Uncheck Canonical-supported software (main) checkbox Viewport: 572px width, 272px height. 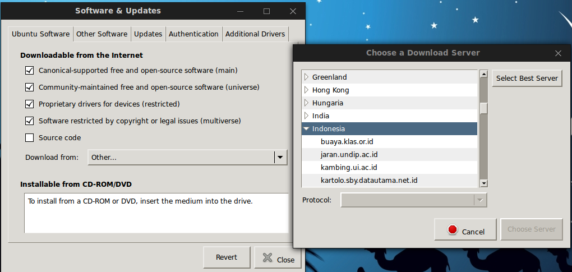click(30, 70)
